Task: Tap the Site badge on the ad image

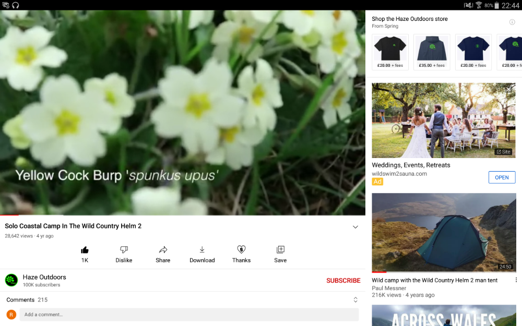Action: pos(504,152)
